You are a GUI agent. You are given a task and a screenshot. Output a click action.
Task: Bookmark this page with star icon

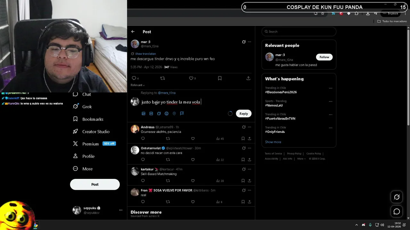tap(323, 13)
